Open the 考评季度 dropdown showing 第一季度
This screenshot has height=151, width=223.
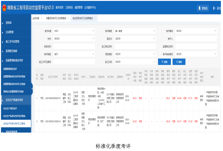pyautogui.click(x=135, y=31)
